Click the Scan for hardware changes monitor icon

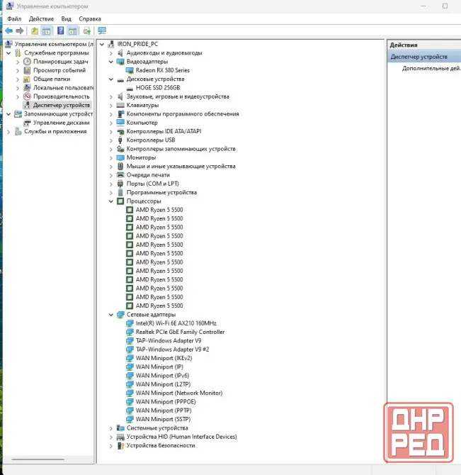[x=102, y=30]
